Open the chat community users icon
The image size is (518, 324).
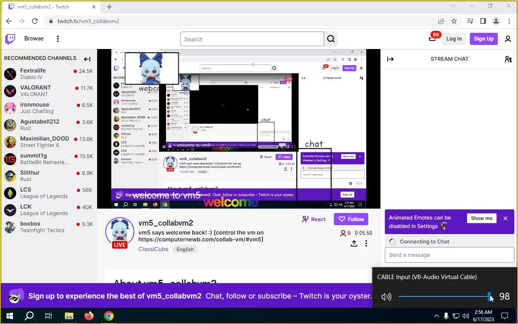(508, 59)
